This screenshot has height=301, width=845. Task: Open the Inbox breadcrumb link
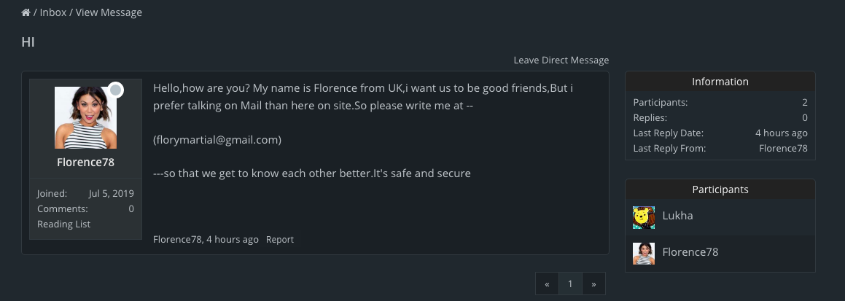(x=52, y=13)
